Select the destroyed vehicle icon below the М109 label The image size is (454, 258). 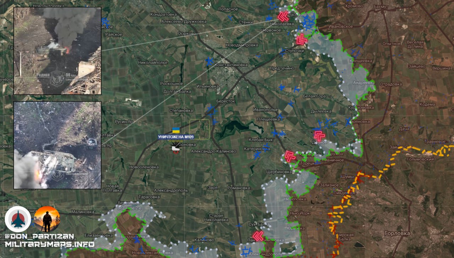(x=176, y=149)
